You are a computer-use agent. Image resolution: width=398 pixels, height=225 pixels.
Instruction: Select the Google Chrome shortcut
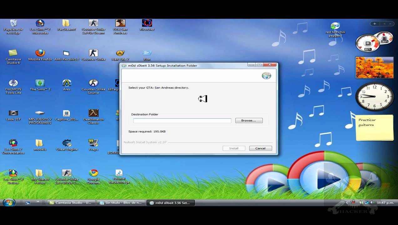coord(93,177)
